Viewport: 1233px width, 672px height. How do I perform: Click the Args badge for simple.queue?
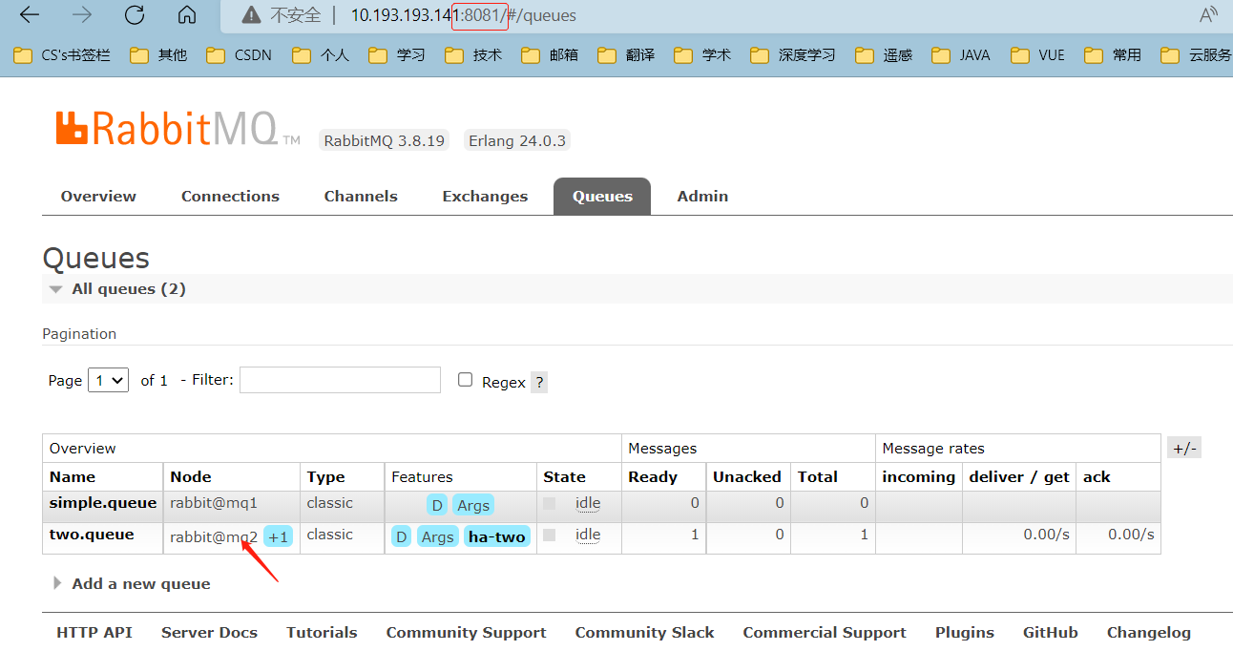(472, 505)
